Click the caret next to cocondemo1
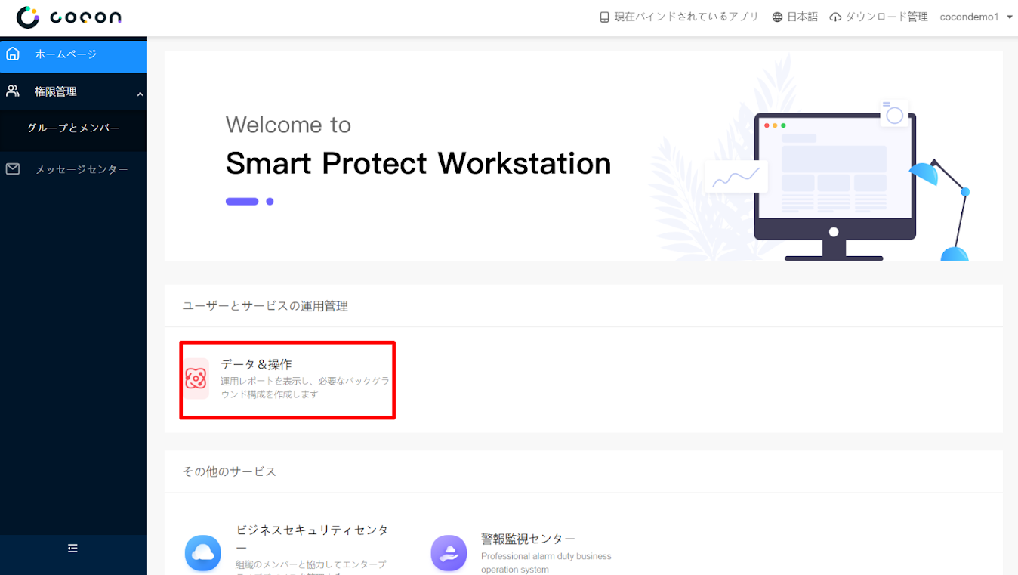Image resolution: width=1018 pixels, height=575 pixels. (x=1010, y=17)
